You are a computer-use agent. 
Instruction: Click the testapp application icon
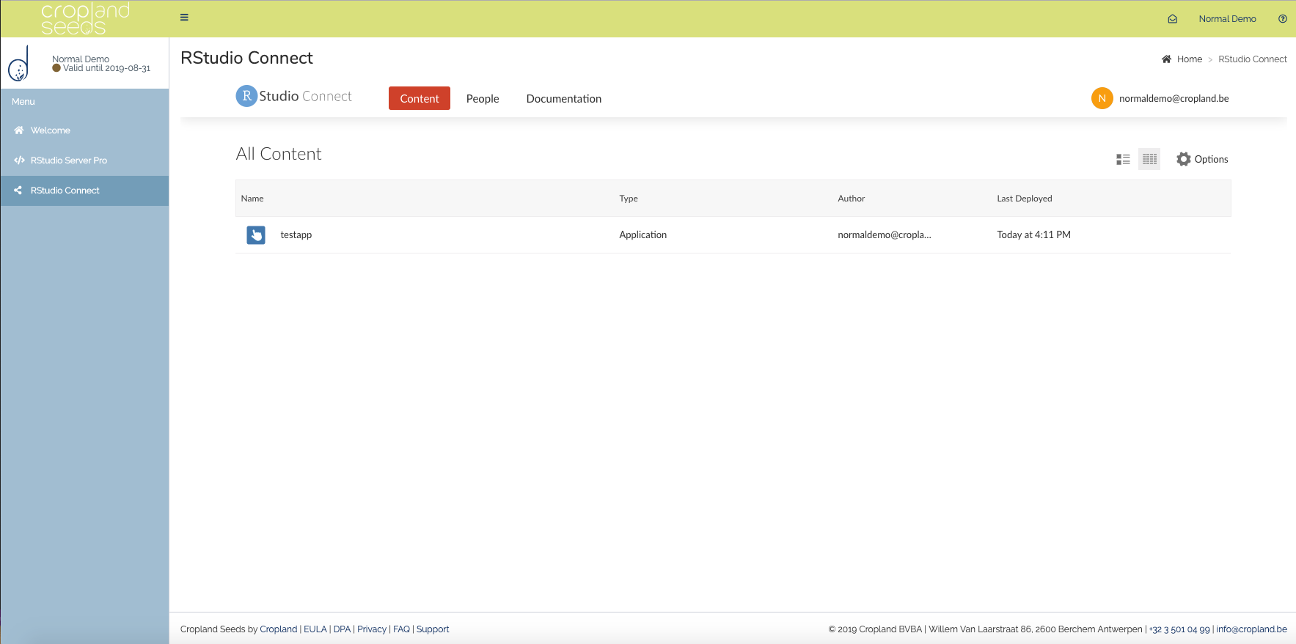(x=256, y=234)
